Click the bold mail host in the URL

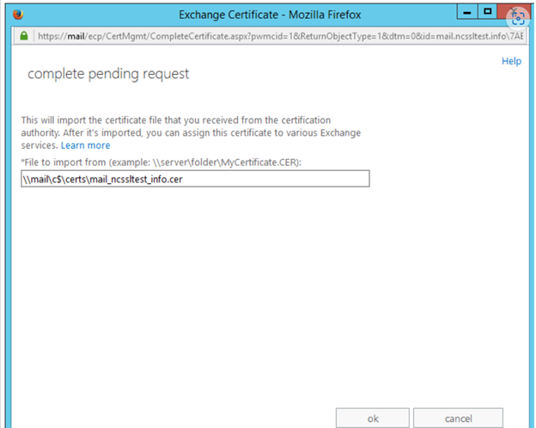point(76,36)
